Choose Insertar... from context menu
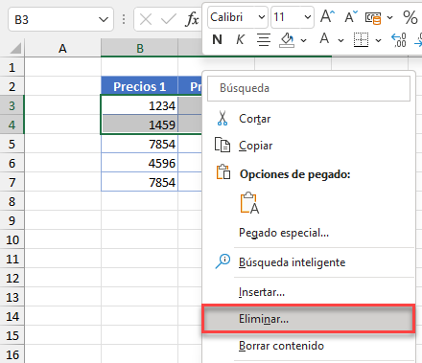Viewport: 422px width, 363px height. pos(309,292)
